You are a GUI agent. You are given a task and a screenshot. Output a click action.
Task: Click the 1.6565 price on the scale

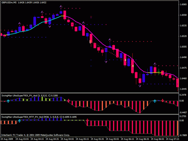[183, 5]
